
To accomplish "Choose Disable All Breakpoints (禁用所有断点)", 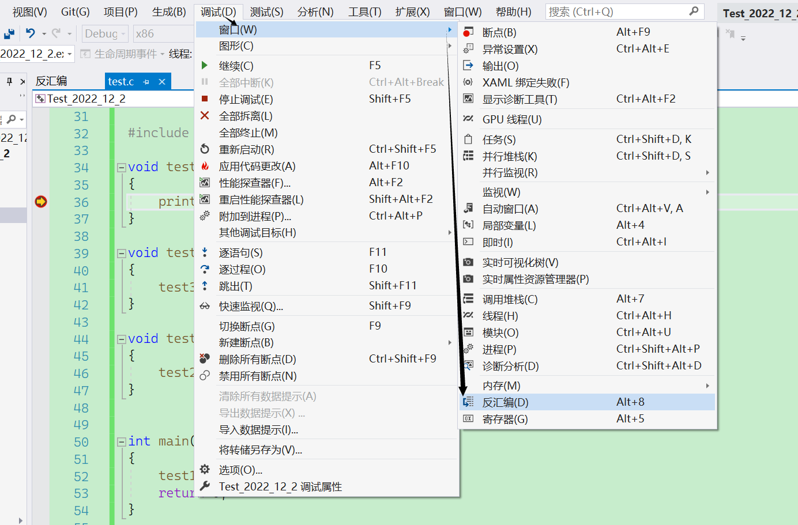I will point(326,376).
